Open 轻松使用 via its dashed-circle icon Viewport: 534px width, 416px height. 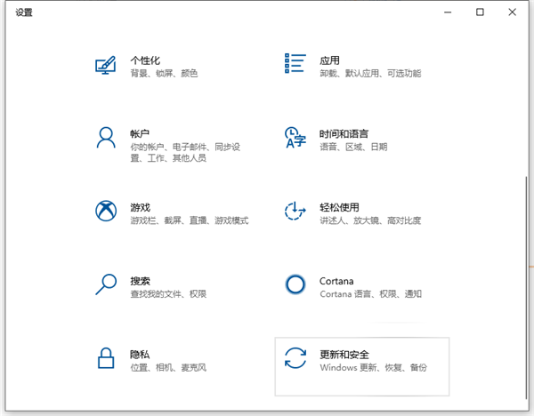tap(294, 212)
